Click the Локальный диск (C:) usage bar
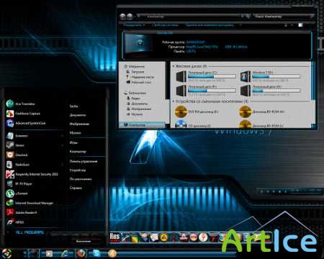This screenshot has width=324, height=259. [x=212, y=76]
